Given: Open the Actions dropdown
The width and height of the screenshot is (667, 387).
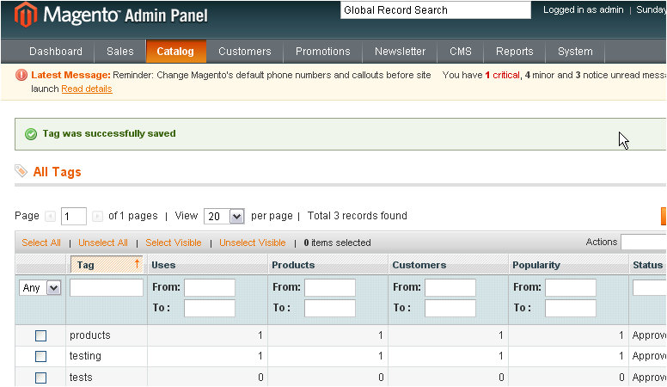Looking at the screenshot, I should click(x=644, y=242).
